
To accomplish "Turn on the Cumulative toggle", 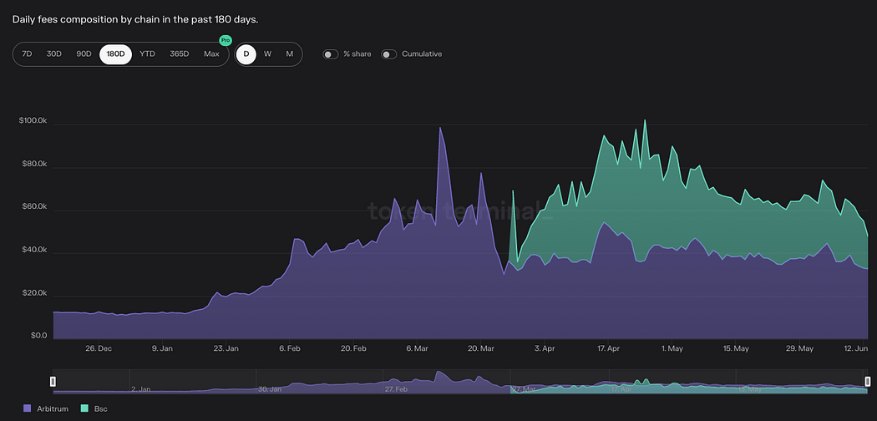I will (389, 54).
